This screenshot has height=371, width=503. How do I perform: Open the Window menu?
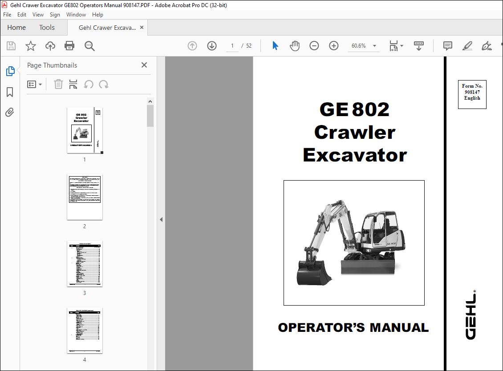(x=76, y=14)
